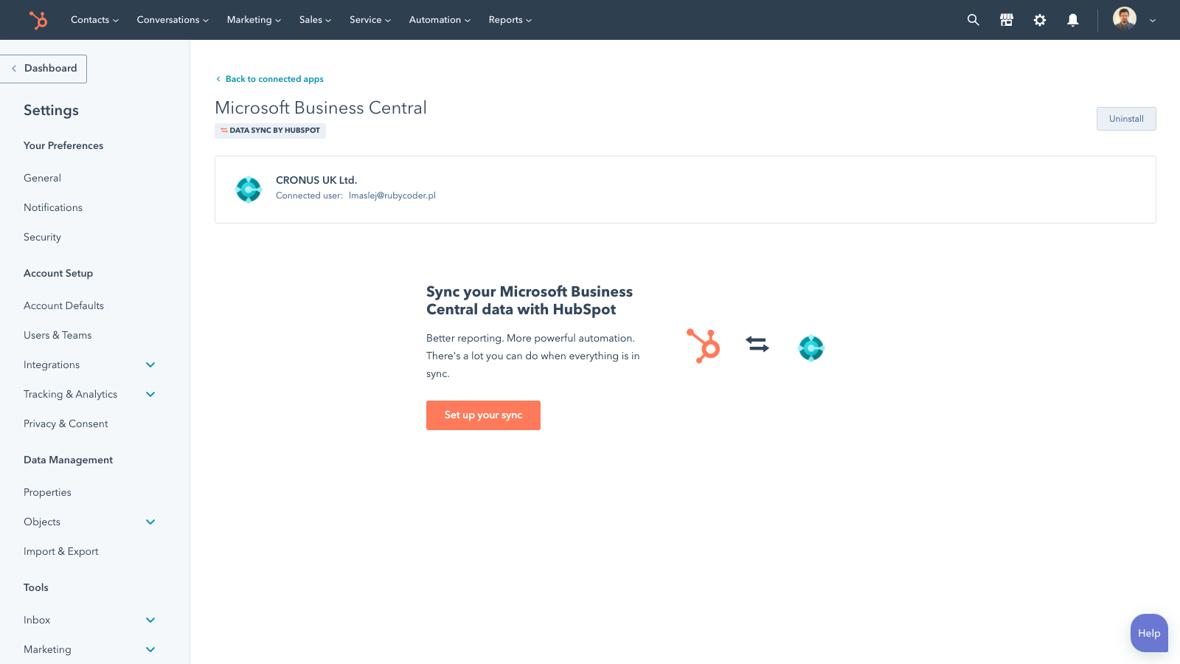Open the Help widget
Viewport: 1180px width, 664px height.
coord(1148,633)
